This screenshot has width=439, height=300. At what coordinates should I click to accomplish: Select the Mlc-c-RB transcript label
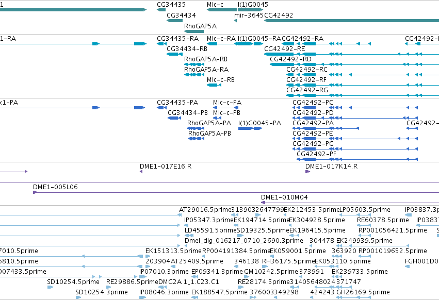click(x=221, y=80)
